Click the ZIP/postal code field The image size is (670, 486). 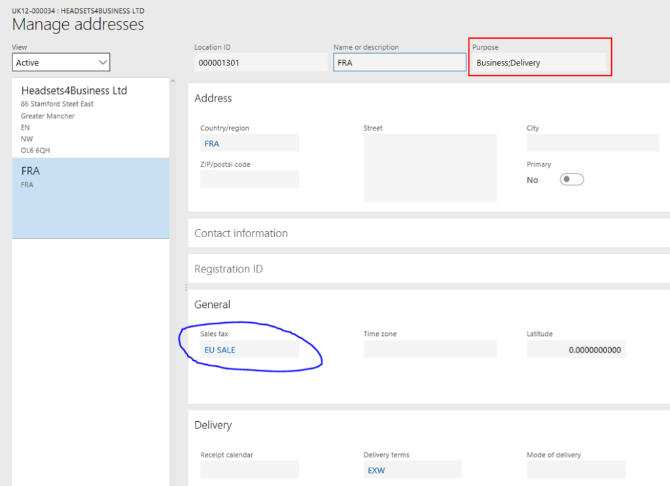[x=249, y=179]
